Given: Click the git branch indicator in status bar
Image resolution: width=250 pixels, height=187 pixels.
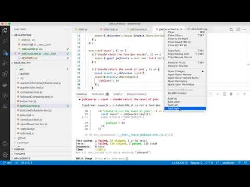Looking at the screenshot, I should coord(7,163).
